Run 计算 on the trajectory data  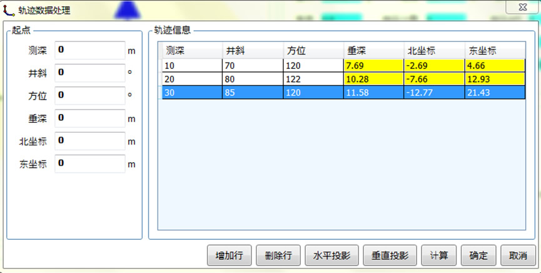click(x=438, y=255)
